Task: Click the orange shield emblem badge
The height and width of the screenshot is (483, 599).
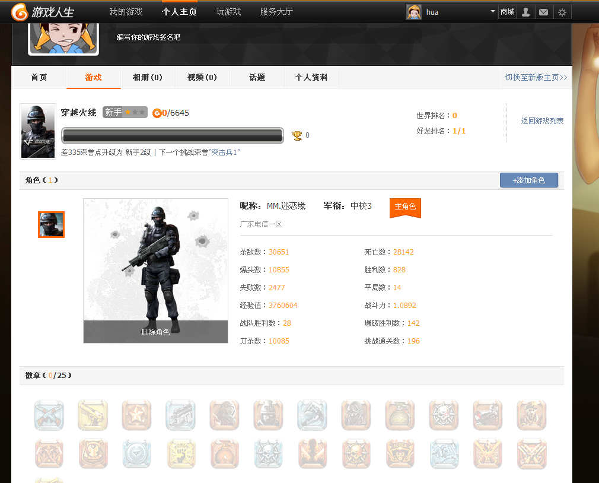Action: pos(93,453)
